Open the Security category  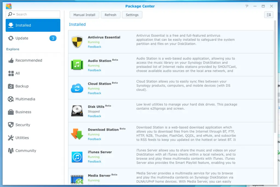[x=33, y=125]
